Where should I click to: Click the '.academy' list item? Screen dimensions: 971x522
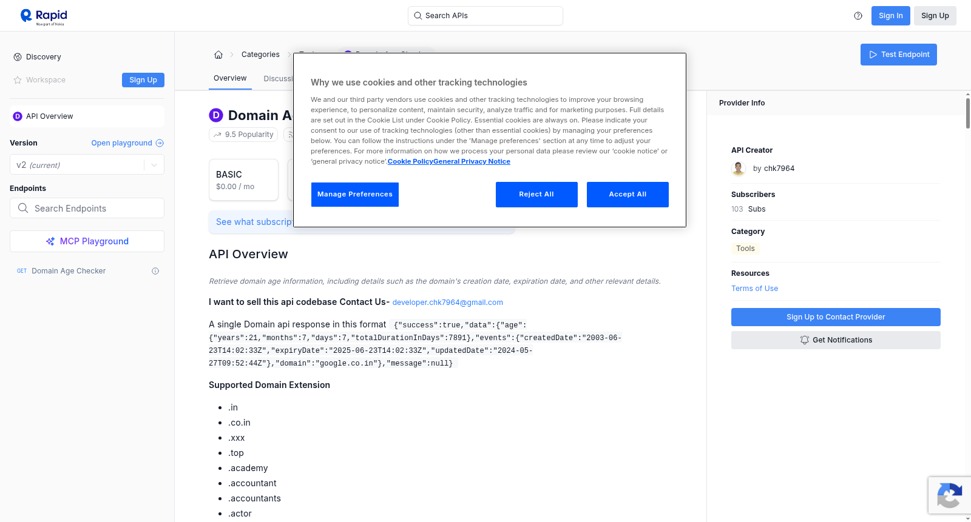point(248,468)
